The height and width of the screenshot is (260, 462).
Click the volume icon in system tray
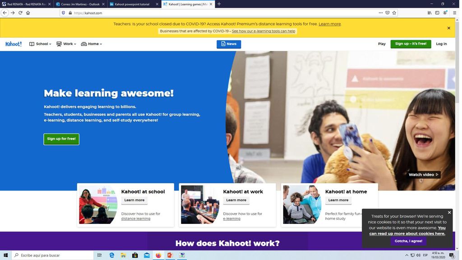pos(418,255)
